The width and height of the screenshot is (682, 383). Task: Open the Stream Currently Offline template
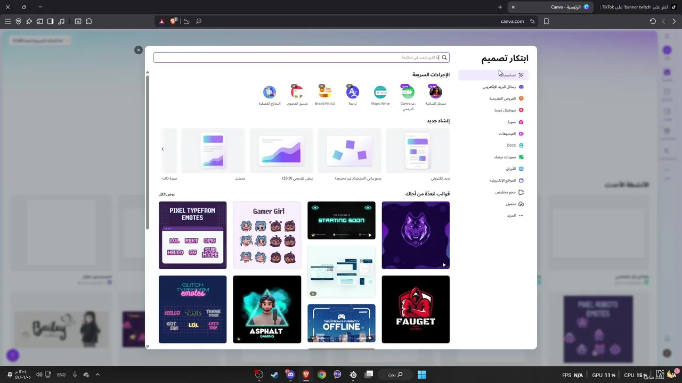342,323
